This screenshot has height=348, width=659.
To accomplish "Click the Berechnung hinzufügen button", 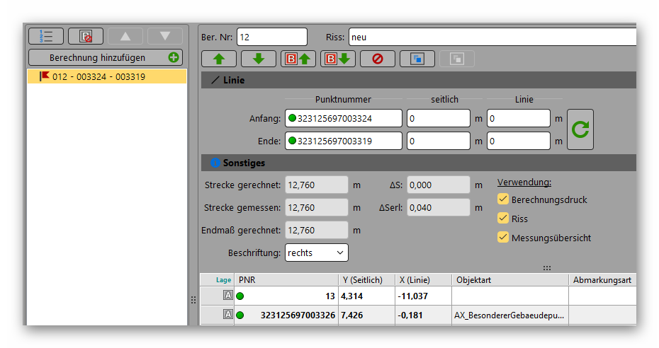I will tap(106, 57).
